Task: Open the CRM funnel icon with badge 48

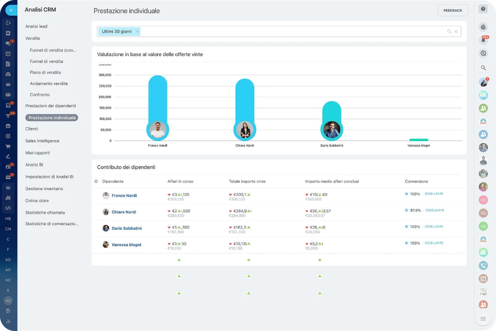Action: pos(8,116)
